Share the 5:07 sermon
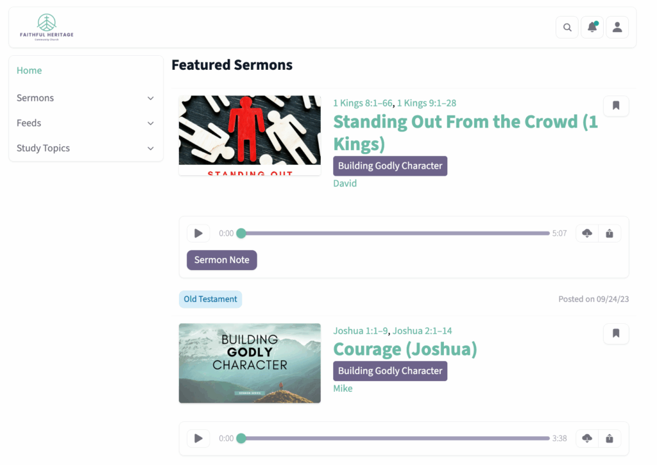Screen dimensions: 657x465 coord(610,233)
